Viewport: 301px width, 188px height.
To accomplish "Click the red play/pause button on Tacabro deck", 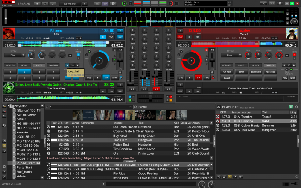I will (x=198, y=77).
